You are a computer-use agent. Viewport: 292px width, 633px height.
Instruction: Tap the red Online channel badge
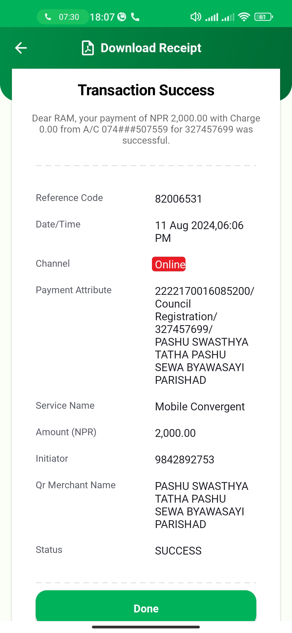pyautogui.click(x=169, y=264)
